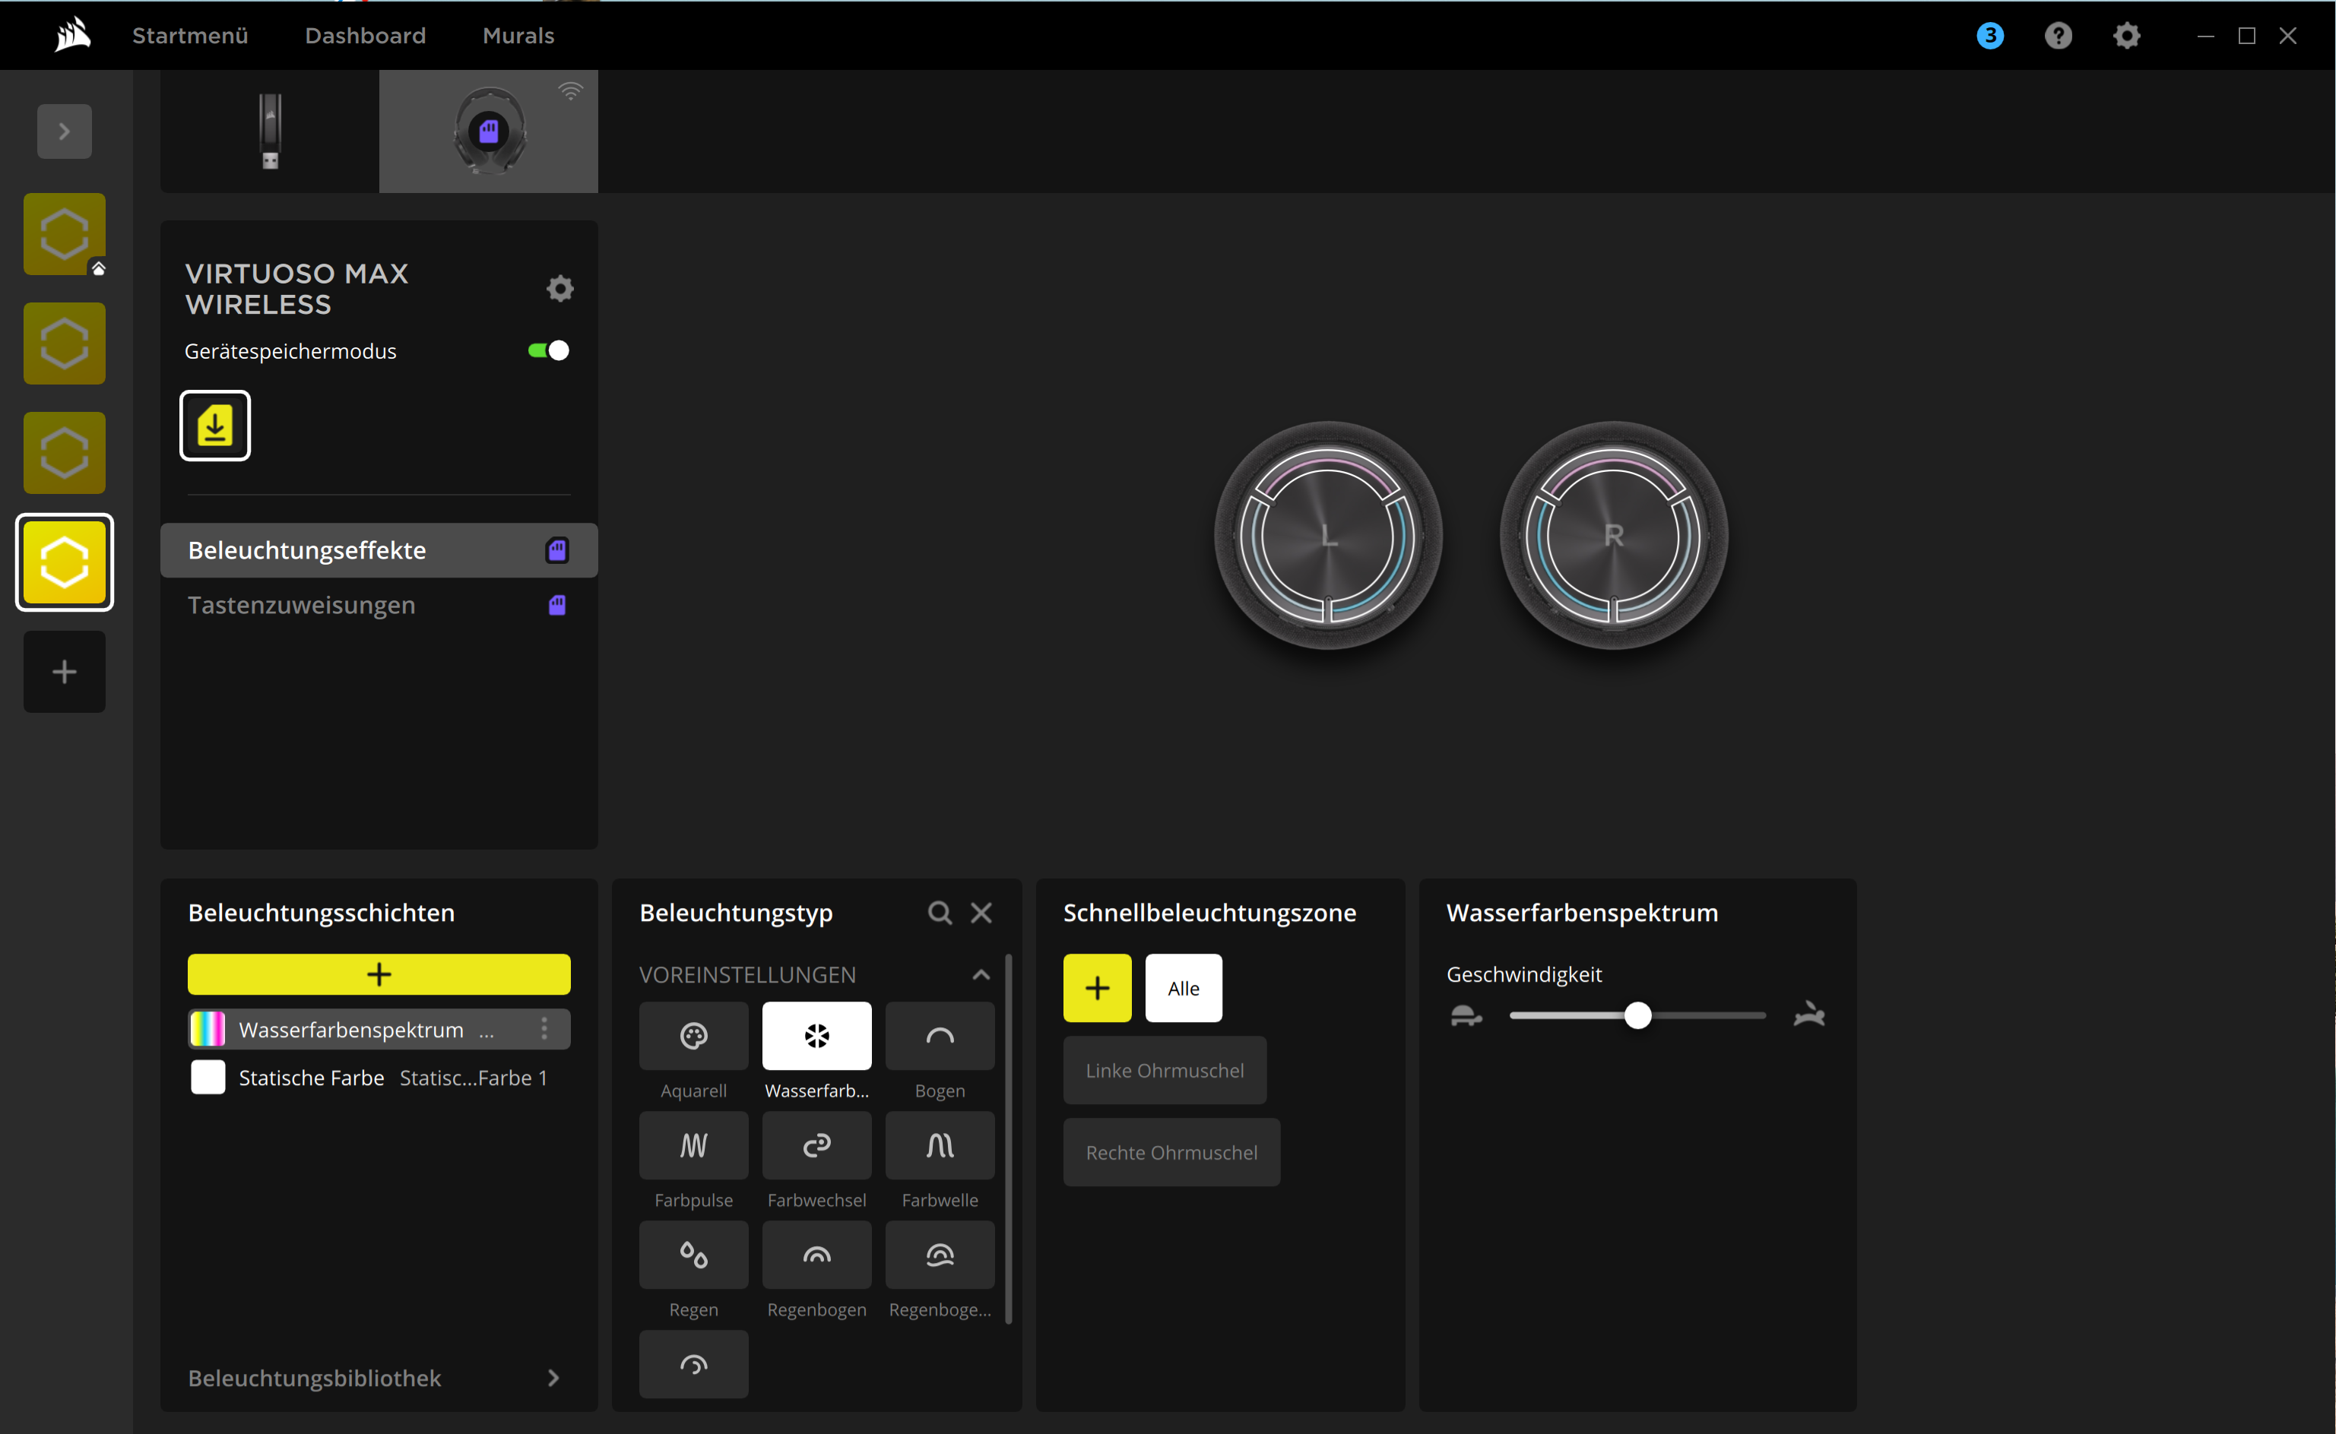Open Beleuchtungseffekte section
Image resolution: width=2336 pixels, height=1434 pixels.
379,550
